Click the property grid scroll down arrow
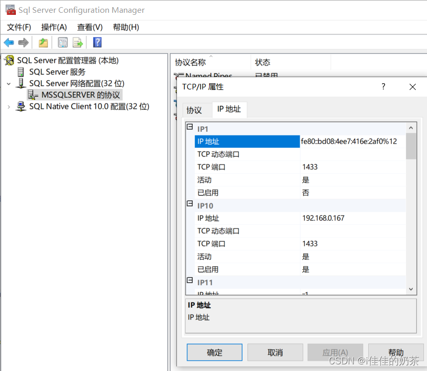 coord(411,289)
